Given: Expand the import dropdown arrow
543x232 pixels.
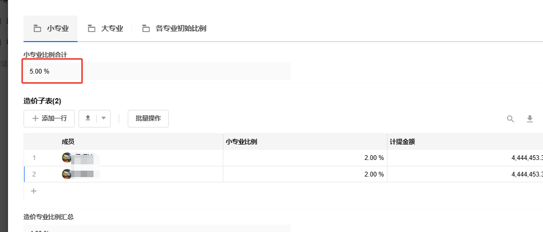Looking at the screenshot, I should click(103, 118).
